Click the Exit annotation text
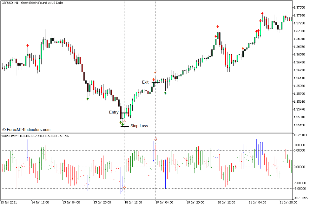The image size is (310, 206). pos(145,82)
